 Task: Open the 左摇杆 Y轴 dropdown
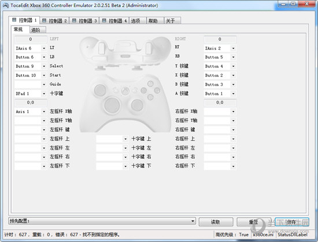pos(31,121)
